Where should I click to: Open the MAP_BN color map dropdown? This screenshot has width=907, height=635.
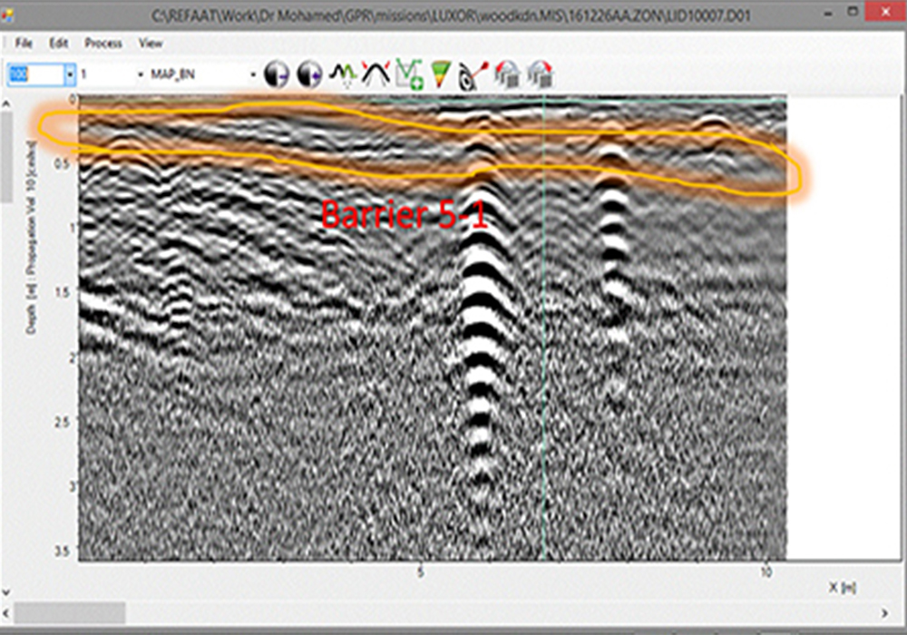(x=255, y=74)
